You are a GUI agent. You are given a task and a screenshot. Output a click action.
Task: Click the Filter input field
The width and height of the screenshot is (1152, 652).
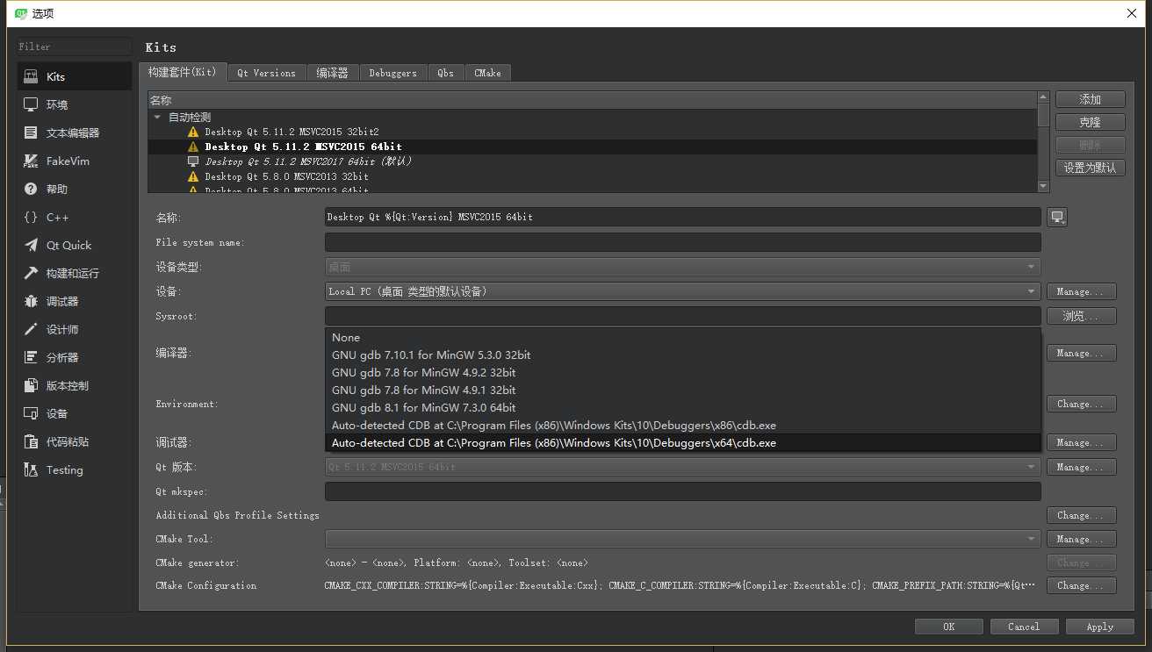click(74, 47)
